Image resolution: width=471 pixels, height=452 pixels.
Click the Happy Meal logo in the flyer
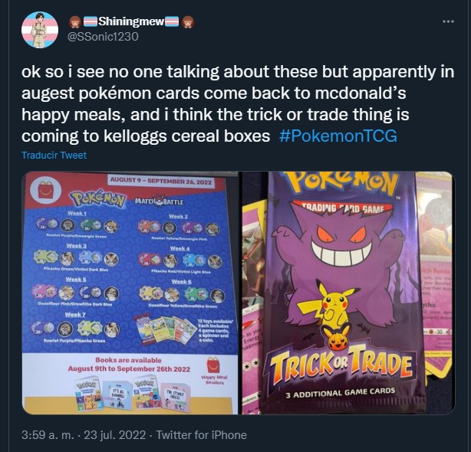[x=46, y=191]
